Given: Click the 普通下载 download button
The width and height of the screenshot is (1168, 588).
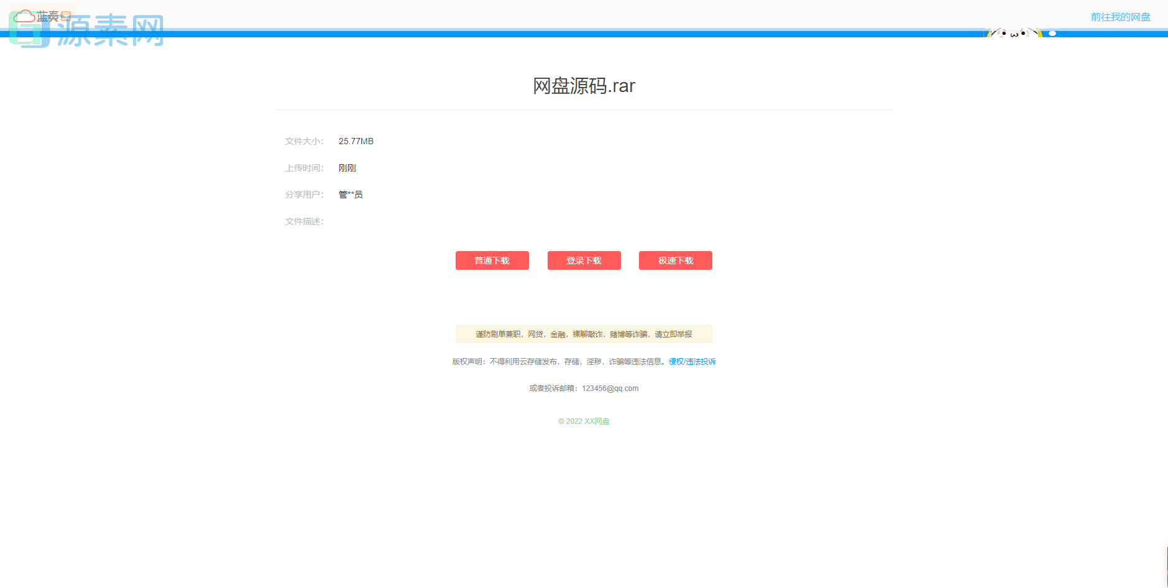Looking at the screenshot, I should click(x=492, y=260).
